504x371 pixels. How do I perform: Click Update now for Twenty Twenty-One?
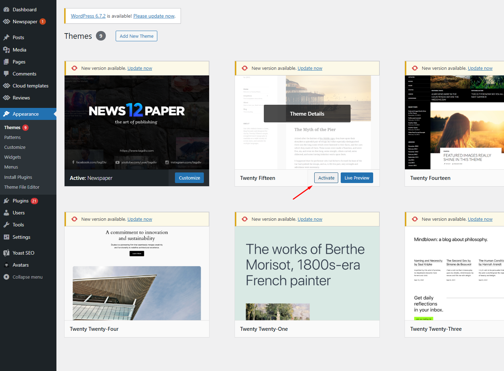[x=310, y=219]
